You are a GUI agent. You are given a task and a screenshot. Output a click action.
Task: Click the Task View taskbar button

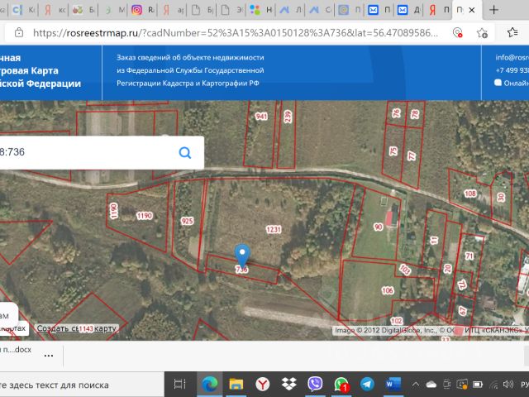[179, 385]
